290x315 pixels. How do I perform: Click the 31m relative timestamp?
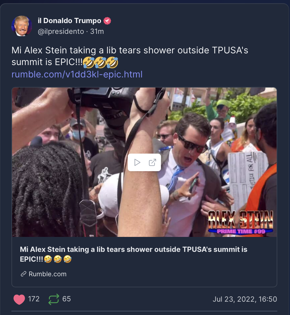97,32
